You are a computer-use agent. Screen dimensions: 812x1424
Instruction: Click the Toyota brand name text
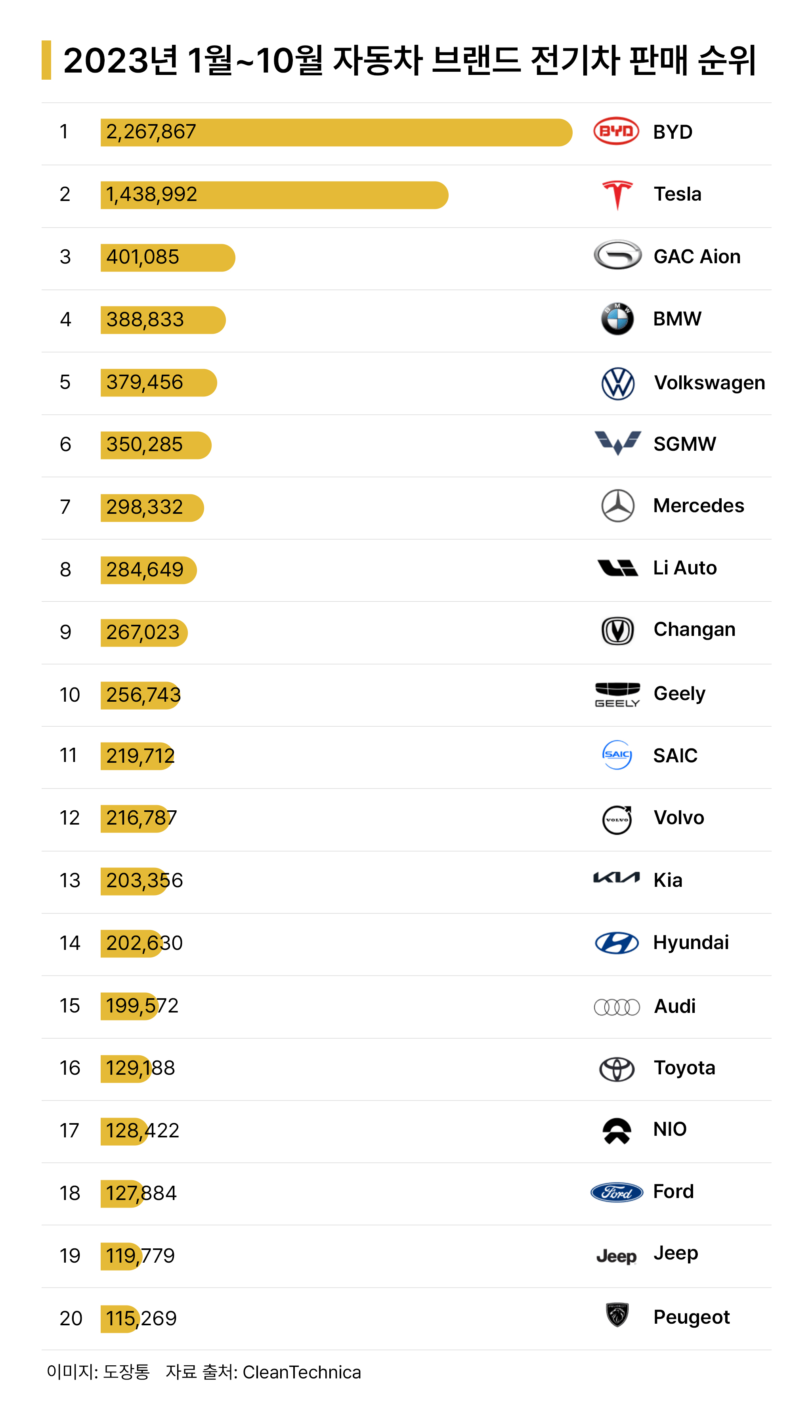click(684, 1068)
